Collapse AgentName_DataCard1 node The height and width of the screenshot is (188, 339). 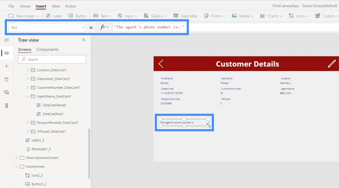[28, 96]
